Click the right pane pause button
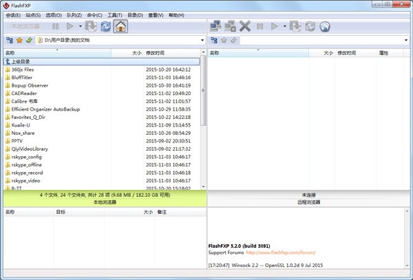 pyautogui.click(x=260, y=26)
